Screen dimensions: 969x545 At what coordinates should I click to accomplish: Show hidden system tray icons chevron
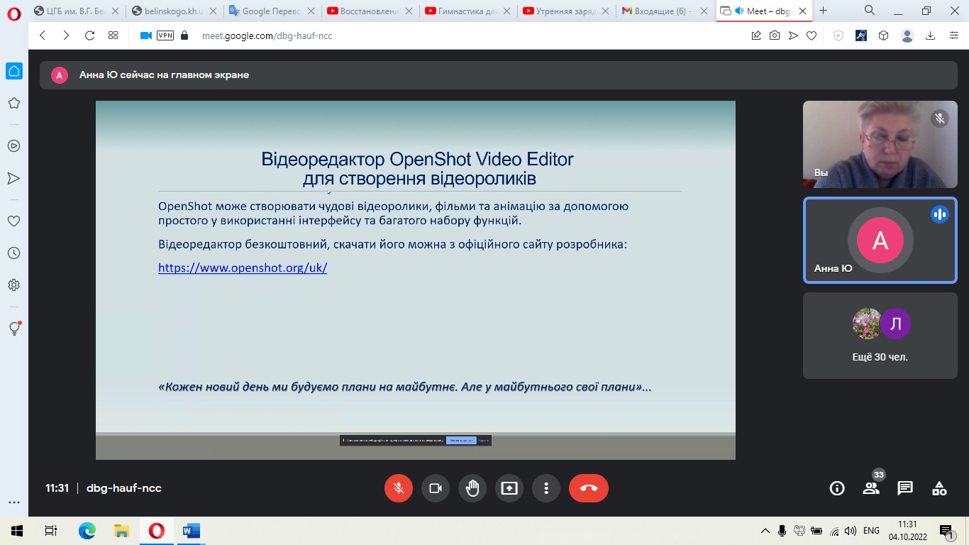click(x=765, y=531)
